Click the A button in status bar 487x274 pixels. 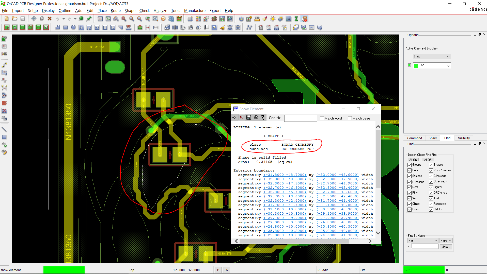(x=227, y=270)
